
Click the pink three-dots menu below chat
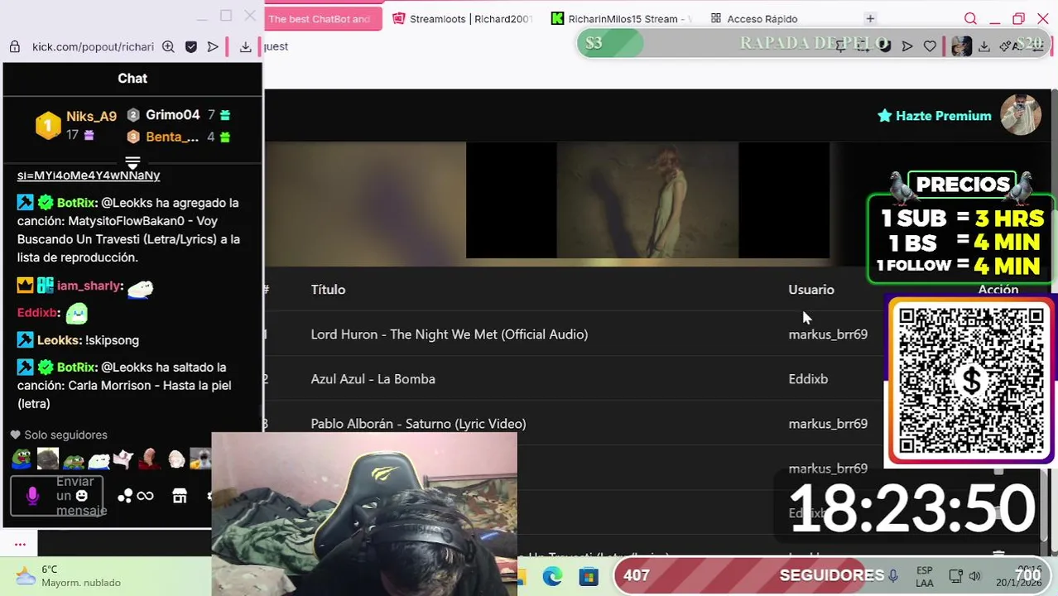20,544
